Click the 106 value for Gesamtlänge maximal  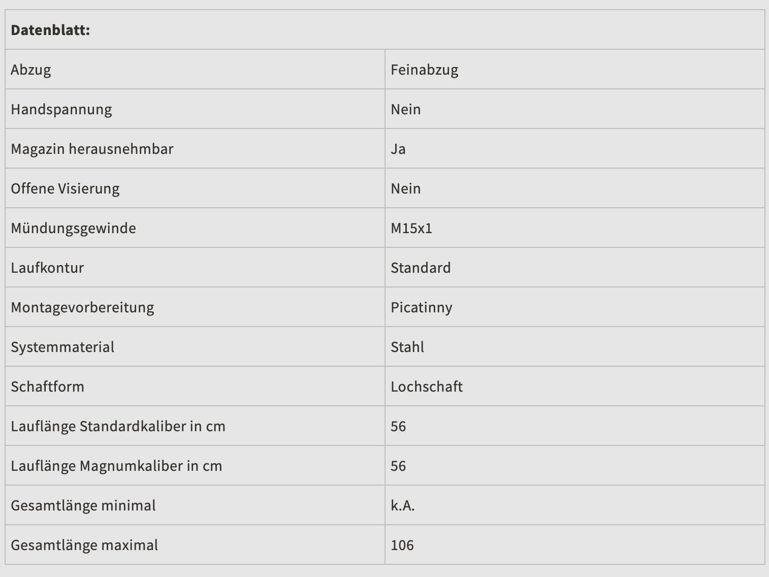pos(402,545)
